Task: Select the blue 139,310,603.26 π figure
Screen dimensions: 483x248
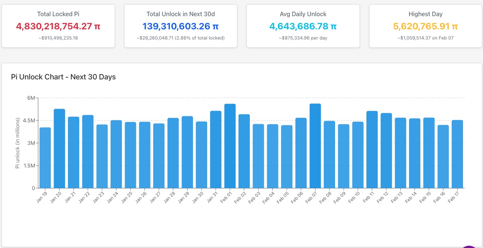Action: click(181, 26)
